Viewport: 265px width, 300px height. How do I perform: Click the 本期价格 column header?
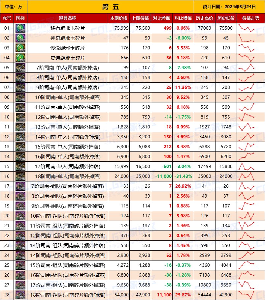(119, 18)
